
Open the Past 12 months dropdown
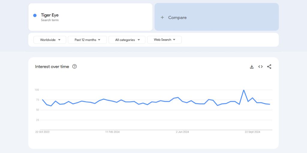[x=87, y=40]
